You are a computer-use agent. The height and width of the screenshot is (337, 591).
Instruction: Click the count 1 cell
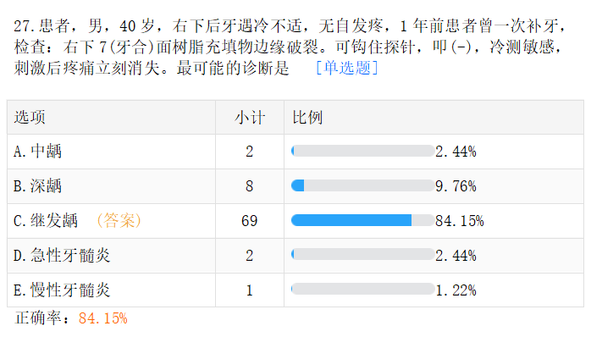tap(250, 290)
